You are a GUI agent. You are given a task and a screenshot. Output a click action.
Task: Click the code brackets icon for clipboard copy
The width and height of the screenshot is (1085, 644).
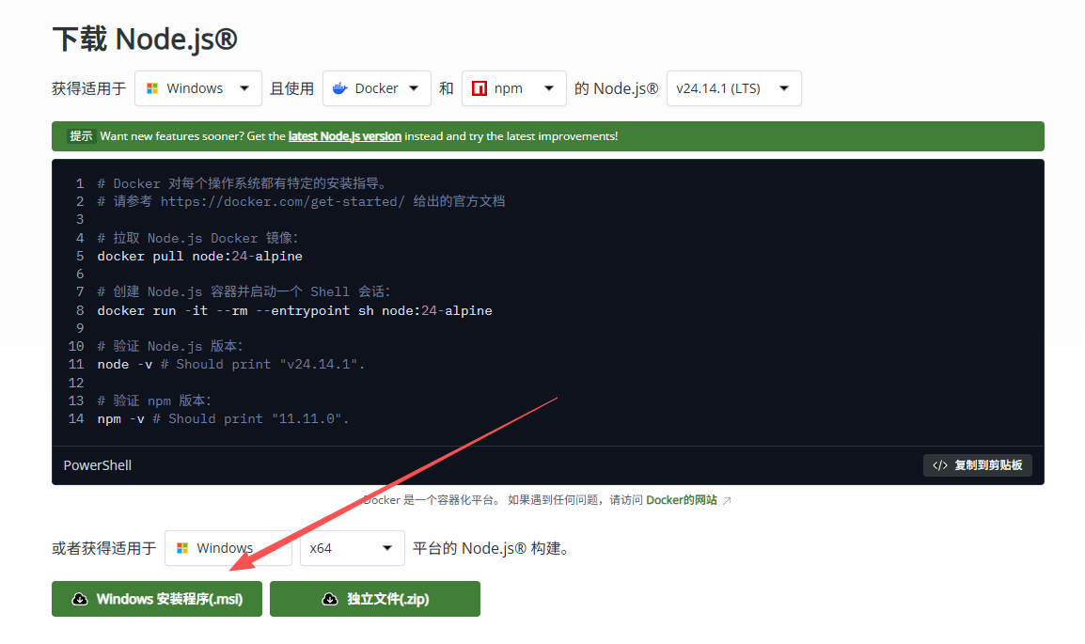(939, 465)
